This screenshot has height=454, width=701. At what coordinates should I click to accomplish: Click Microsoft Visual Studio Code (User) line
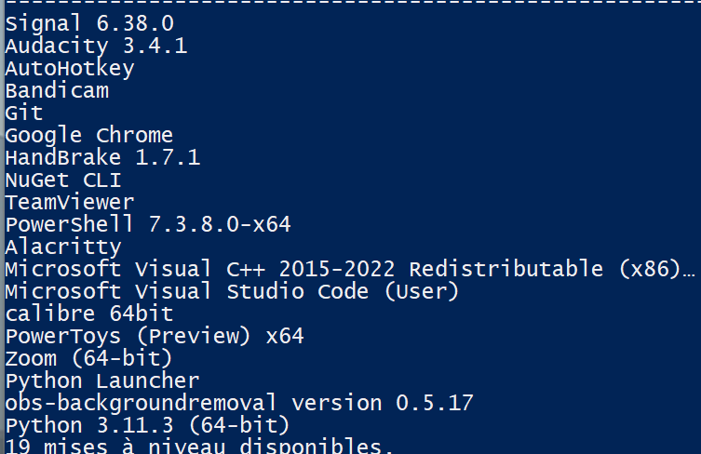pyautogui.click(x=232, y=291)
